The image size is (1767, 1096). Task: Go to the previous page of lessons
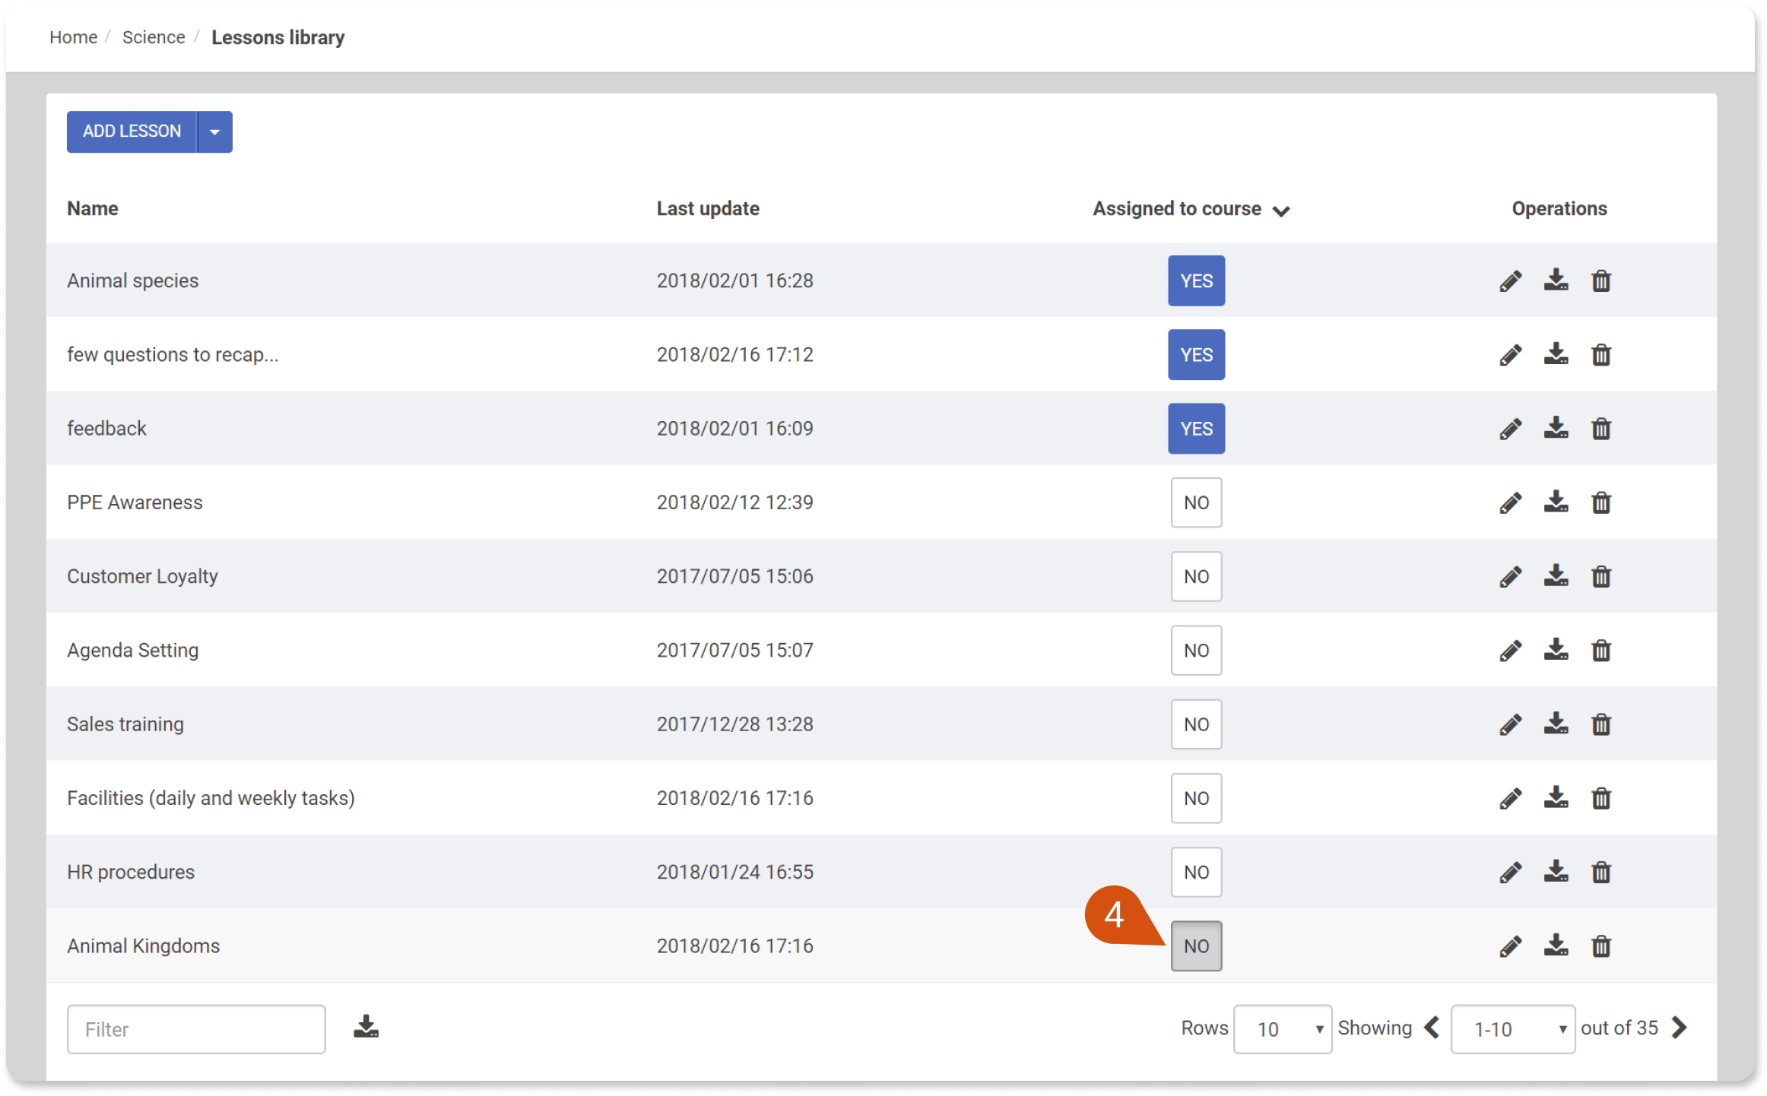pos(1432,1028)
